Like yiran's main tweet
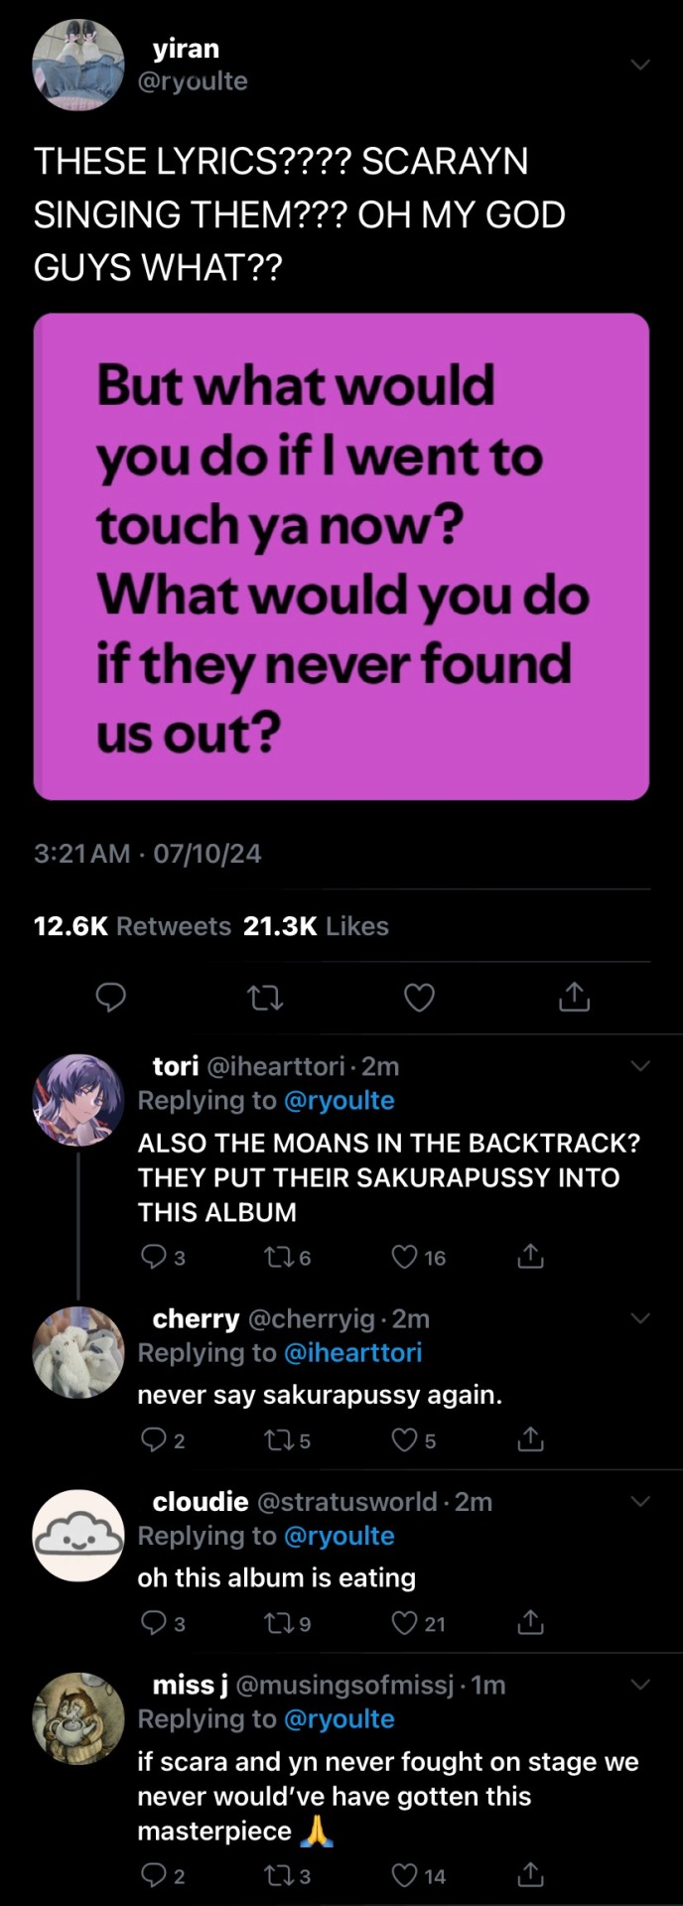Screen dimensions: 683x1906 pyautogui.click(x=419, y=997)
